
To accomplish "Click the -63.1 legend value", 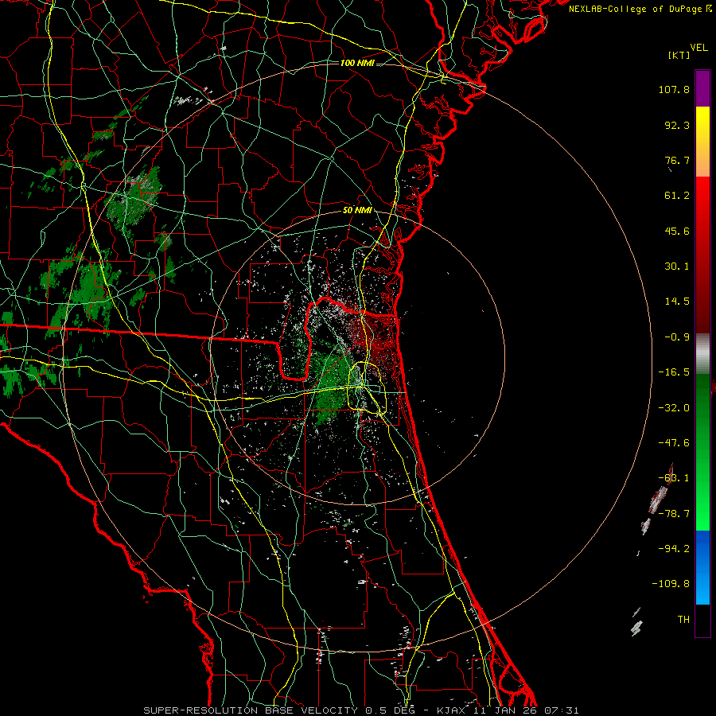I will (x=674, y=478).
